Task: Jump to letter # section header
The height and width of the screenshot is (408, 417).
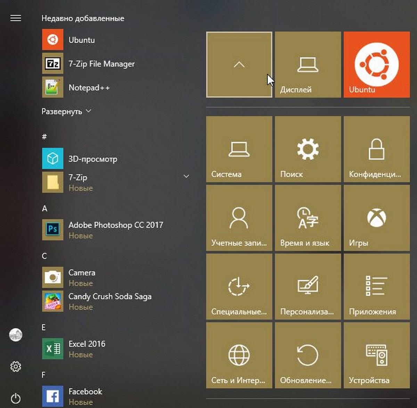Action: pos(44,137)
